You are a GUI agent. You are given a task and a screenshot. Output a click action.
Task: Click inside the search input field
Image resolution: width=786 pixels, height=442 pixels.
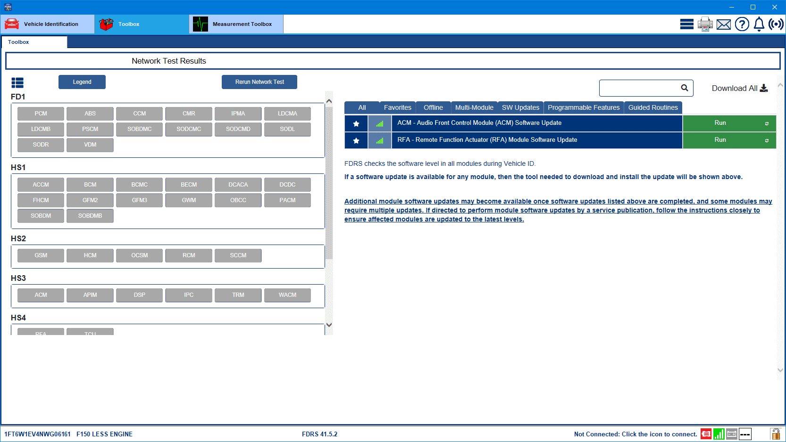639,88
